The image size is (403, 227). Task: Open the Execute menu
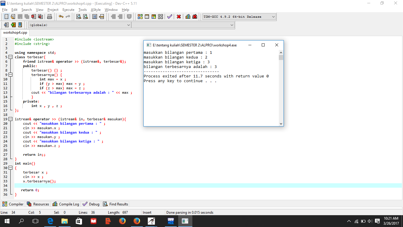pos(68,9)
